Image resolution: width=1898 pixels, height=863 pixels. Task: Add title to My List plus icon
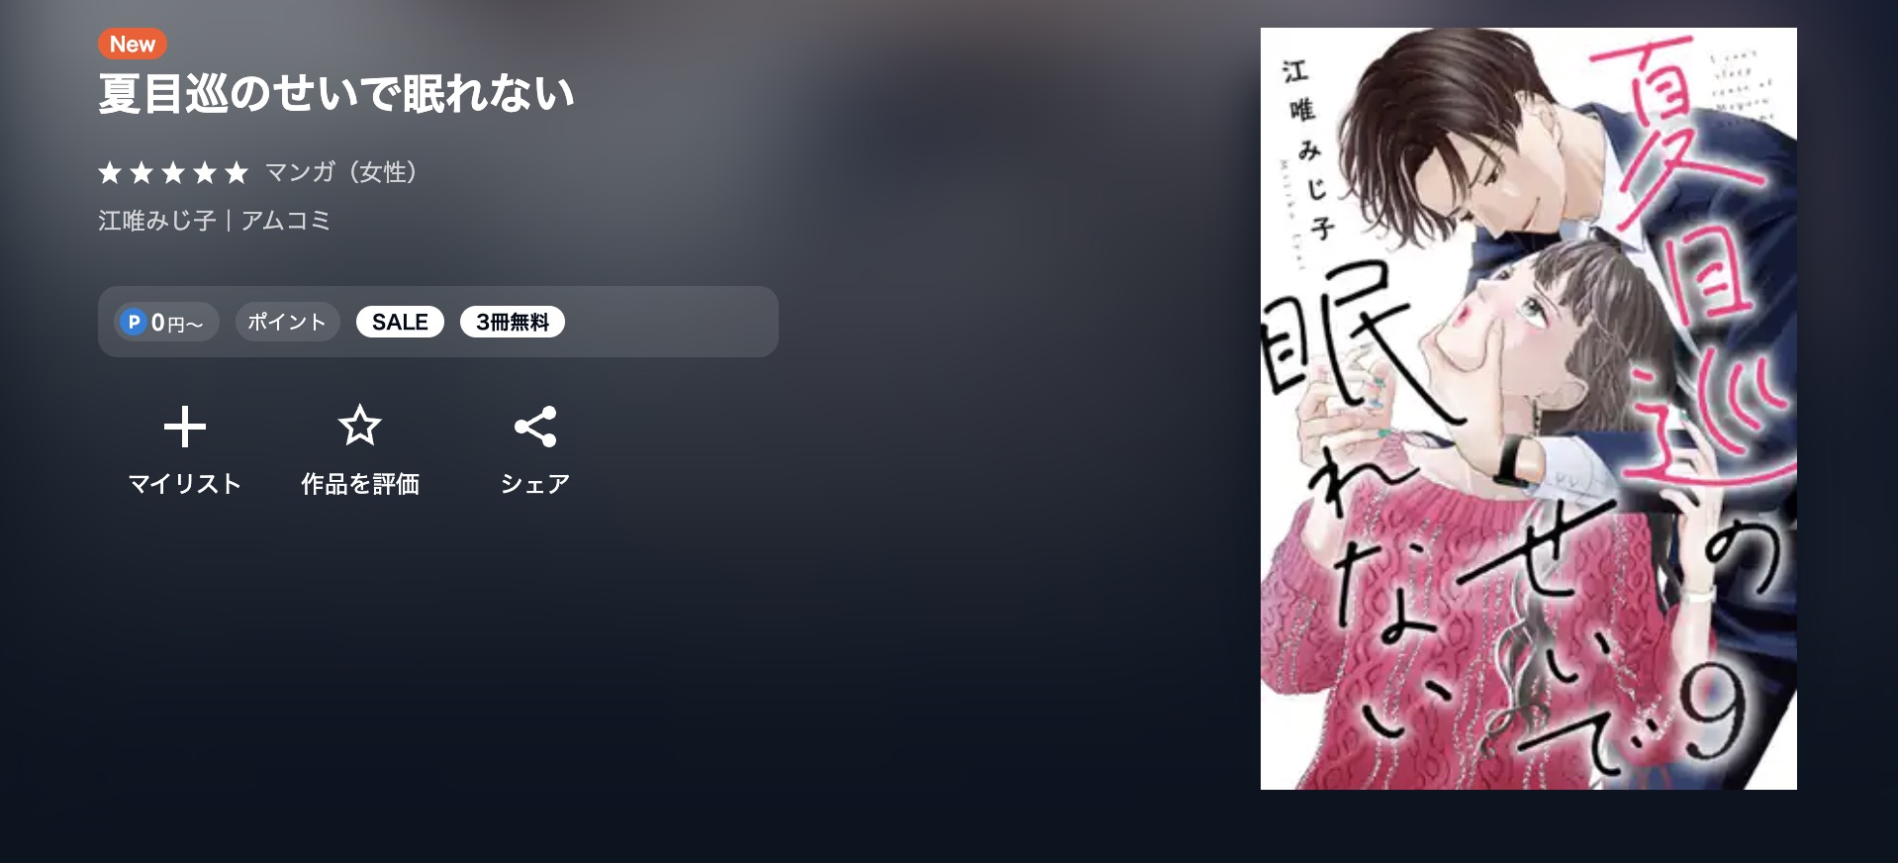click(x=185, y=428)
